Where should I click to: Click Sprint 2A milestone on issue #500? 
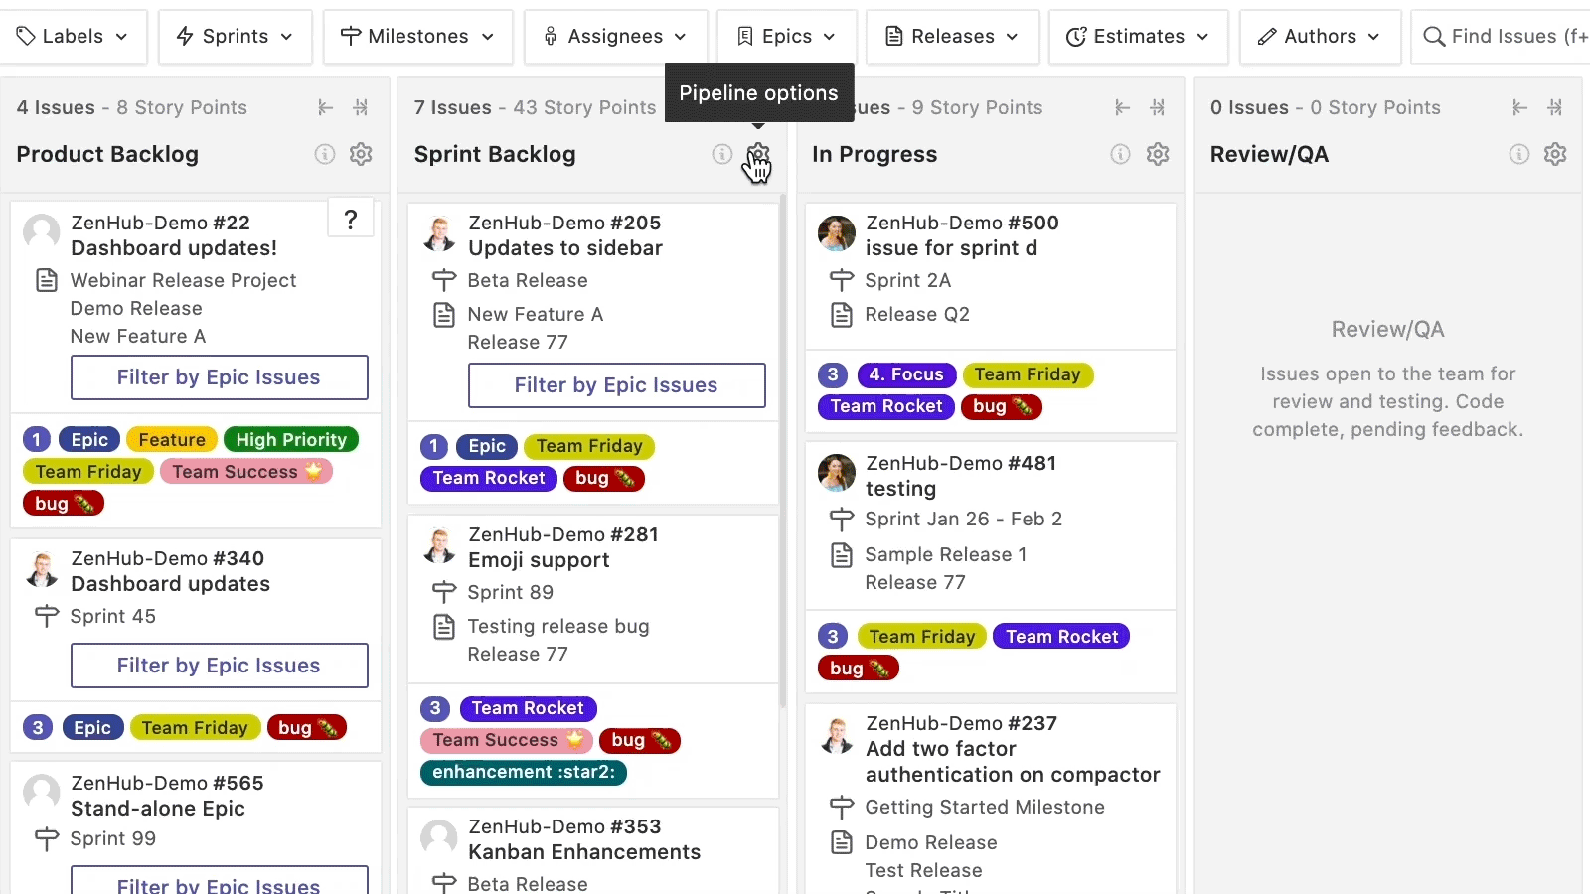tap(907, 281)
